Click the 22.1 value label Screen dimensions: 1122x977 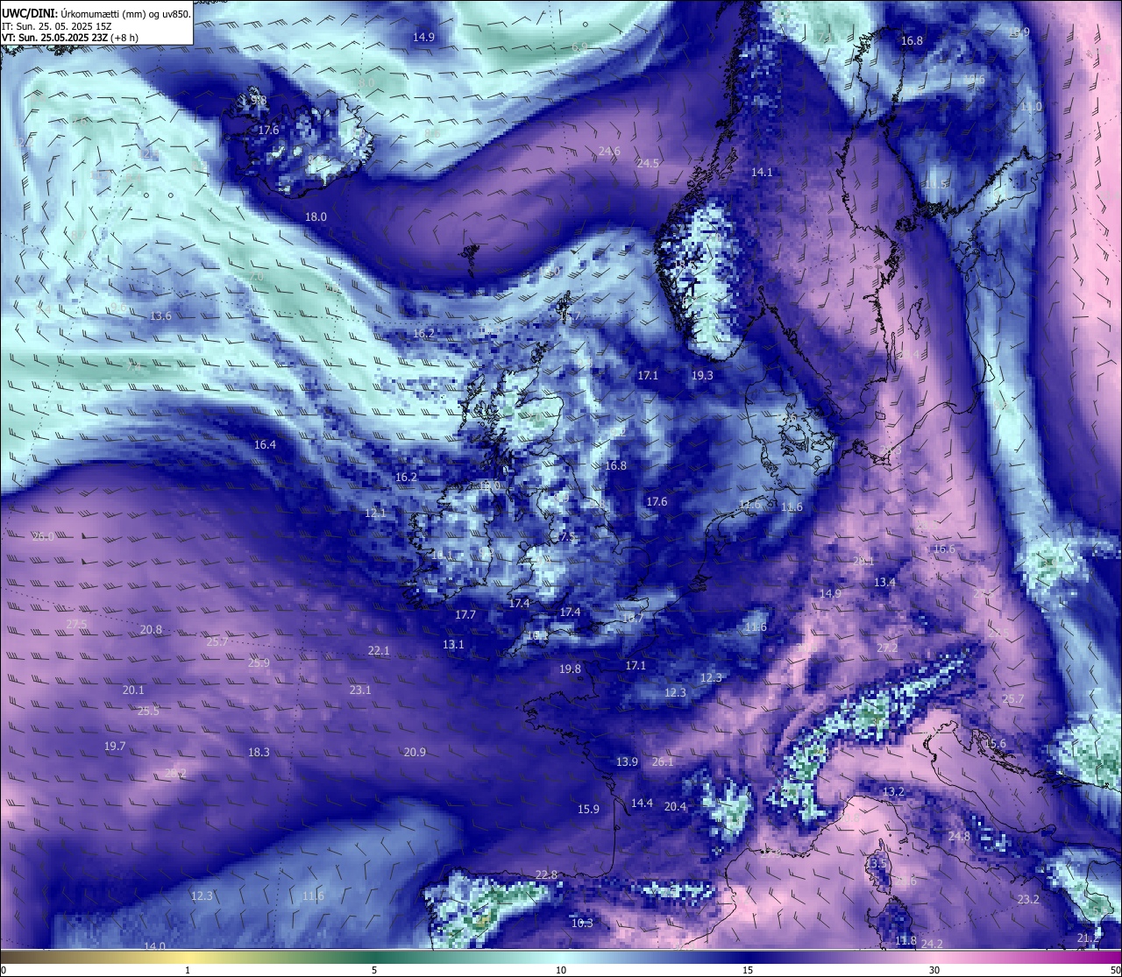point(379,651)
